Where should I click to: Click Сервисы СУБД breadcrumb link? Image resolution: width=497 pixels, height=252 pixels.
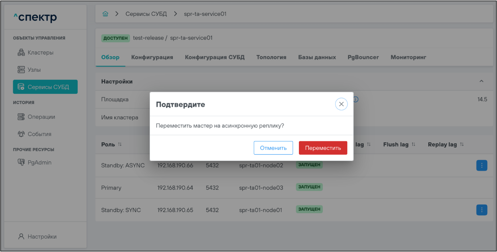pyautogui.click(x=146, y=14)
